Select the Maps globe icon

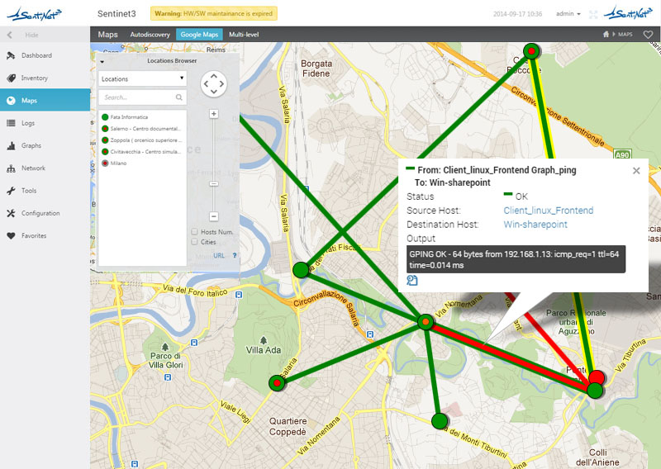click(11, 100)
